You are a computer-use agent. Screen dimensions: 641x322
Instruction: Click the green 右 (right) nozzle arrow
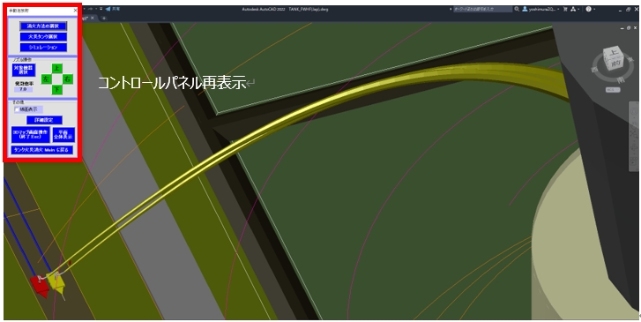[x=68, y=79]
